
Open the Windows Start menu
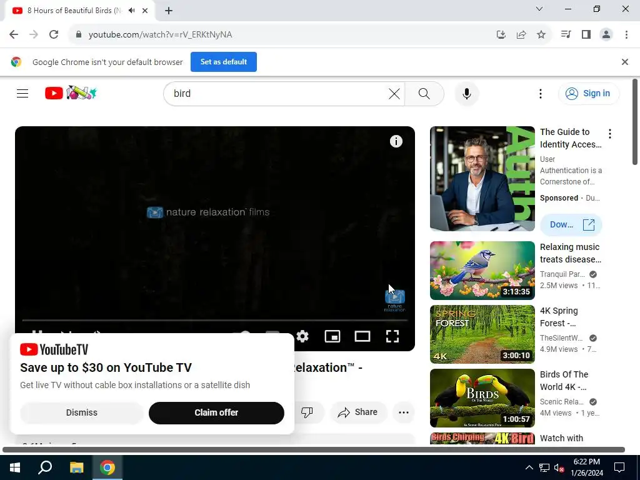tap(15, 467)
